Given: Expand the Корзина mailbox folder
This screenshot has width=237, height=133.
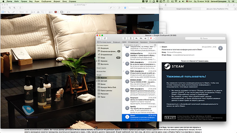Looking at the screenshot, I should coord(97,61).
